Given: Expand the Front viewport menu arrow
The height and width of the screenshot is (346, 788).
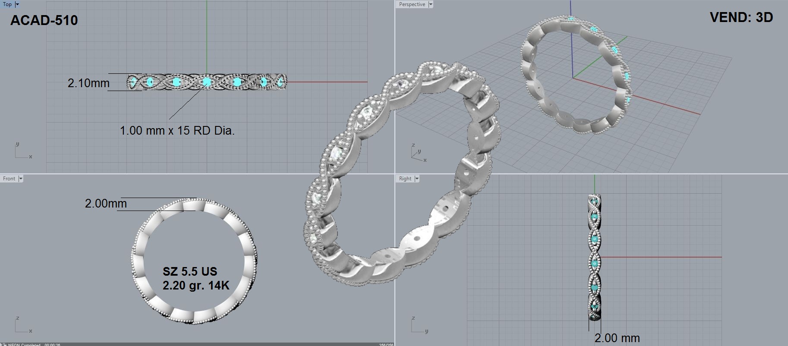Looking at the screenshot, I should click(x=20, y=179).
